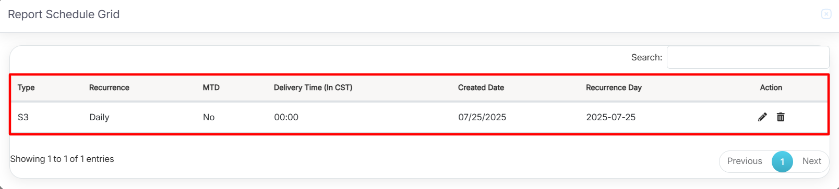Sort by the MTD column header
The height and width of the screenshot is (189, 839).
click(x=211, y=87)
